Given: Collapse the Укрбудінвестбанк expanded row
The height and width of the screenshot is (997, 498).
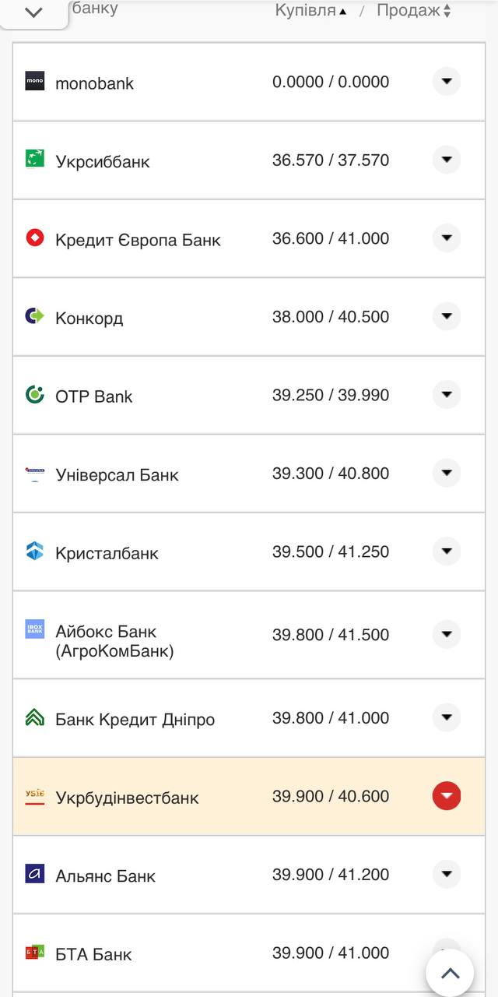Looking at the screenshot, I should pyautogui.click(x=447, y=796).
